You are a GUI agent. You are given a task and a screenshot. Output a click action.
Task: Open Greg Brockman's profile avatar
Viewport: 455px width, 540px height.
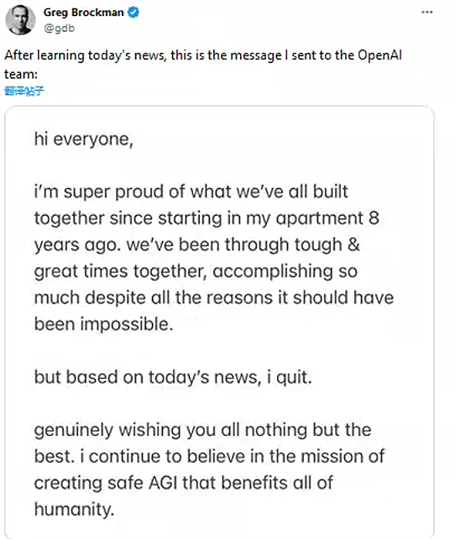(20, 19)
